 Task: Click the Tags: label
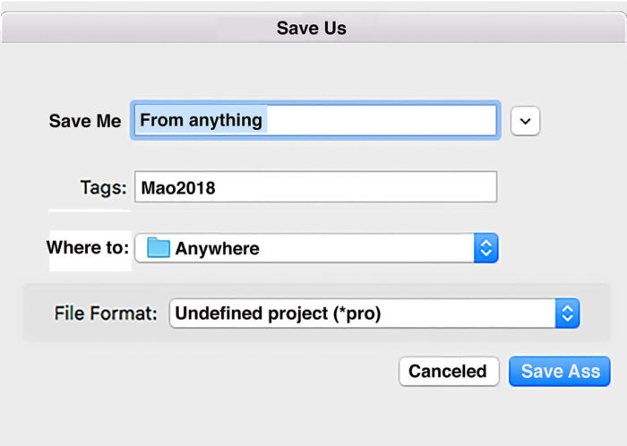click(103, 188)
